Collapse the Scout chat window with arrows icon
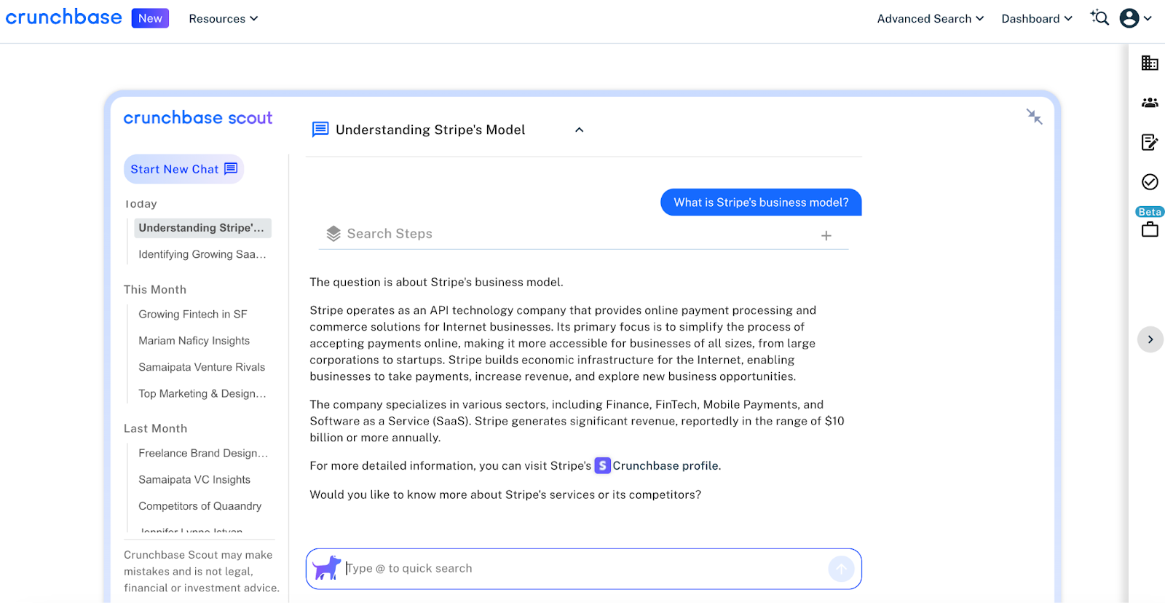This screenshot has width=1165, height=603. [x=1034, y=117]
